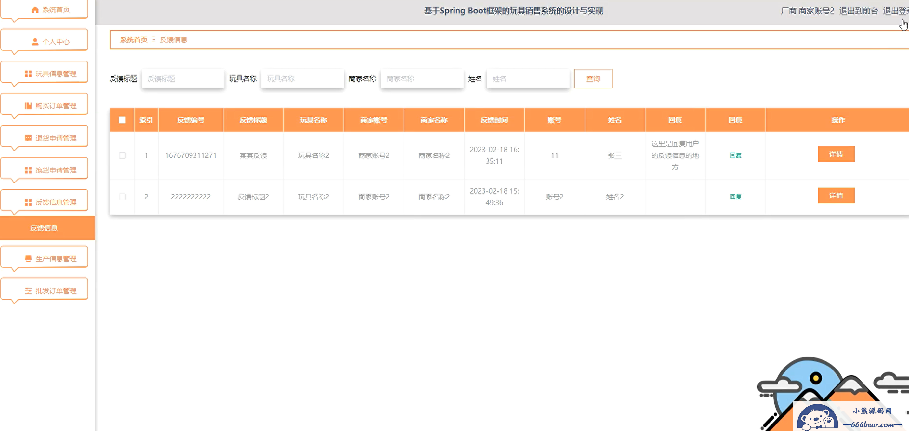Click 退出到前台 in the top bar
This screenshot has height=431, width=909.
858,11
